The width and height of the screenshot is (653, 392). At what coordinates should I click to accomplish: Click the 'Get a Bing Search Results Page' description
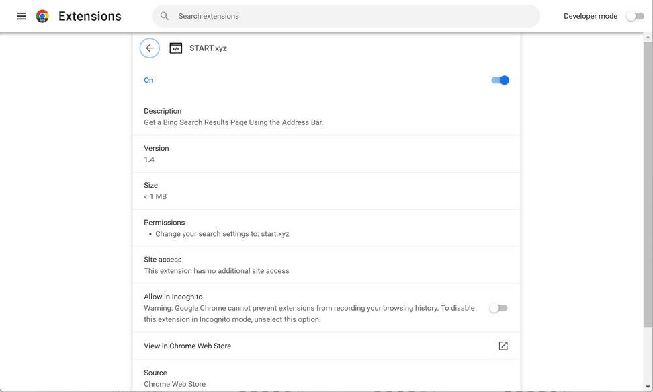[x=234, y=122]
